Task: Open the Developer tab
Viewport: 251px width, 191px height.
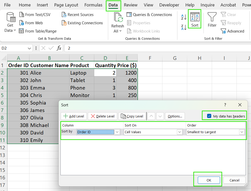Action: pos(169,5)
